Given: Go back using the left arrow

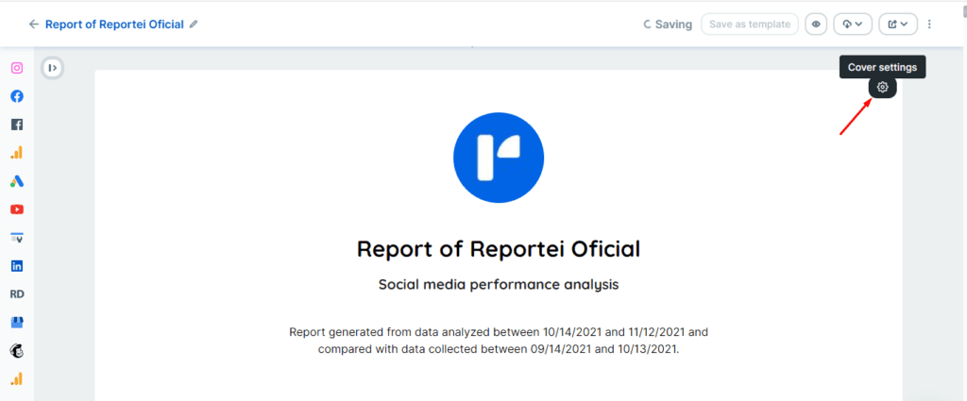Looking at the screenshot, I should click(33, 25).
